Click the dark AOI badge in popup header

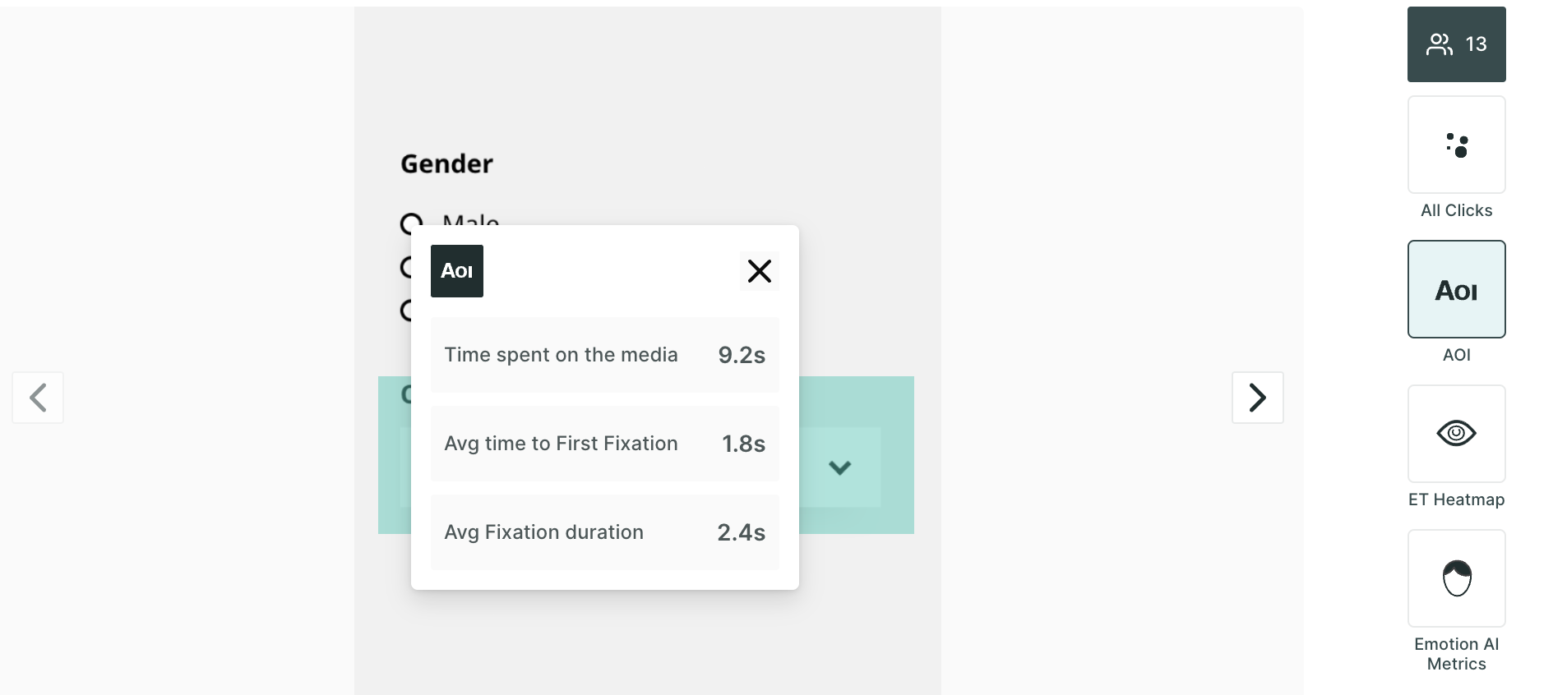point(457,271)
